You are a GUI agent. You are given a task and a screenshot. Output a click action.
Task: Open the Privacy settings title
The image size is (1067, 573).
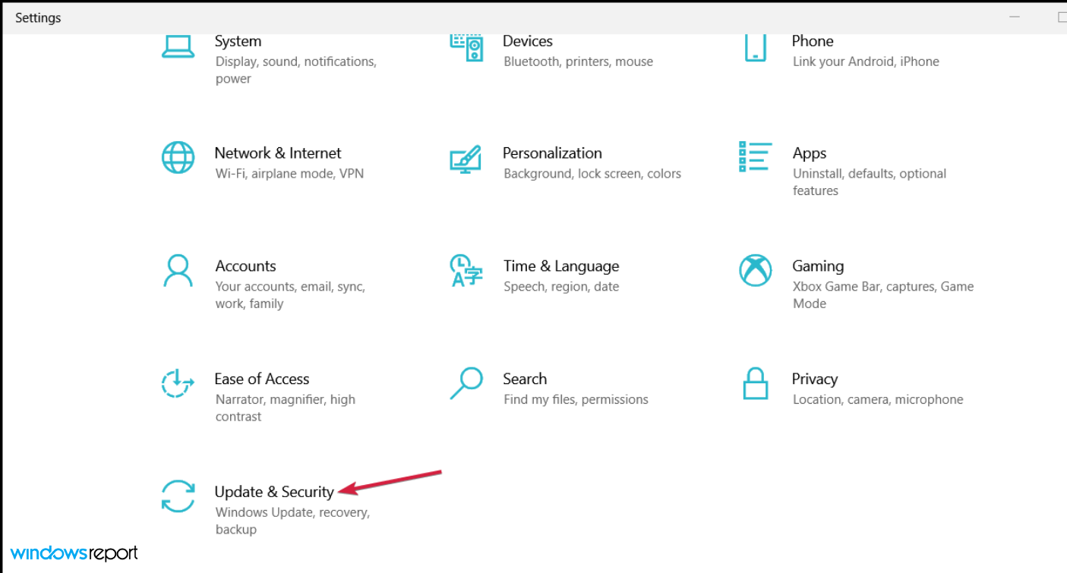tap(815, 379)
